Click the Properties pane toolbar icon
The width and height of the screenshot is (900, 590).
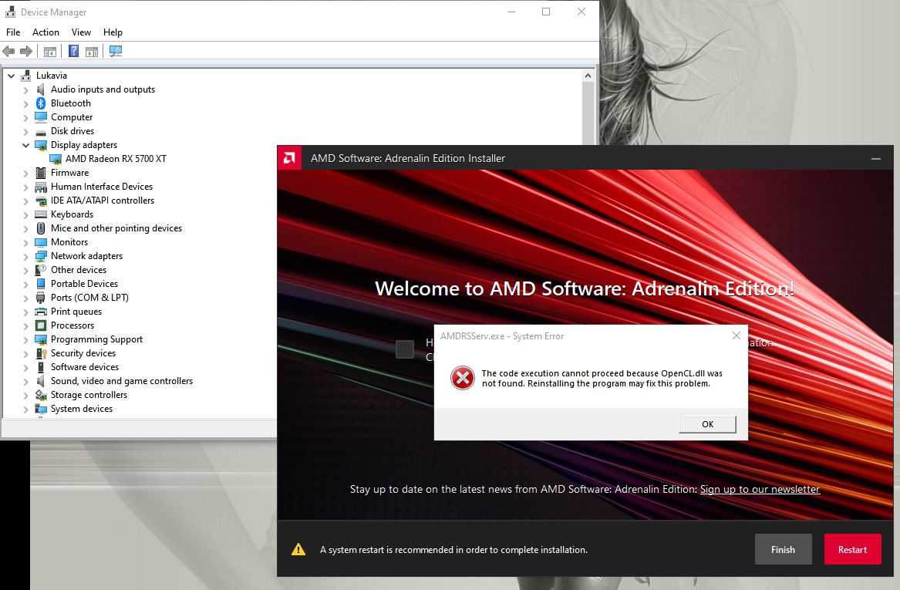pyautogui.click(x=92, y=51)
